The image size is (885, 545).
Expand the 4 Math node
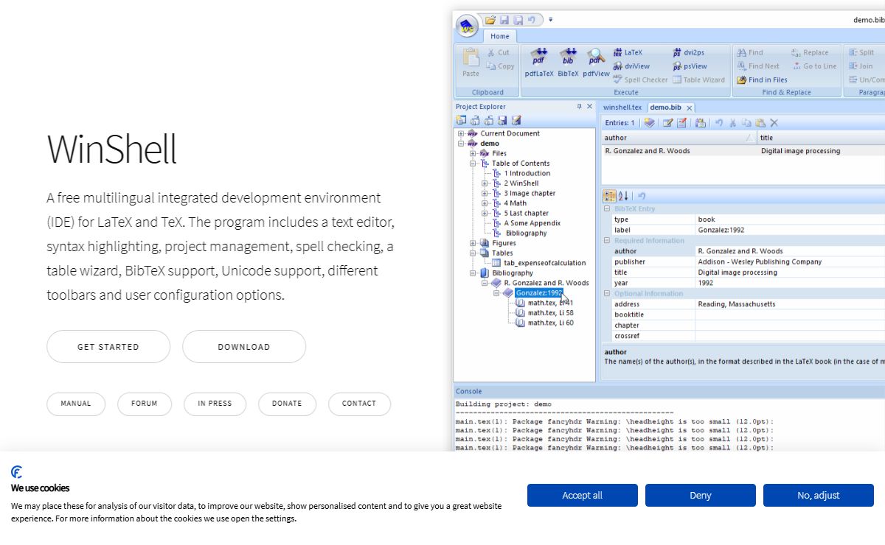point(485,203)
